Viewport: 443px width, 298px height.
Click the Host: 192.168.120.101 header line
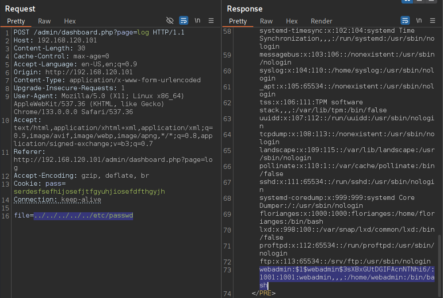coord(55,40)
